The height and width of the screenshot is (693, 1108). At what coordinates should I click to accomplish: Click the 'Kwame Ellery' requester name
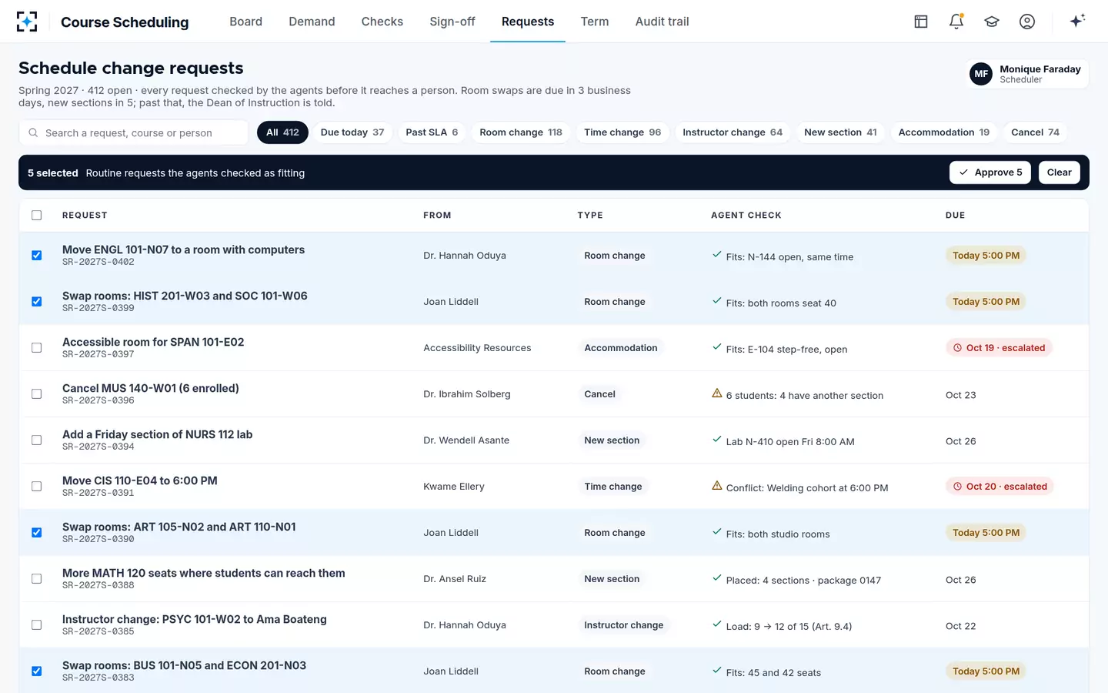point(454,487)
